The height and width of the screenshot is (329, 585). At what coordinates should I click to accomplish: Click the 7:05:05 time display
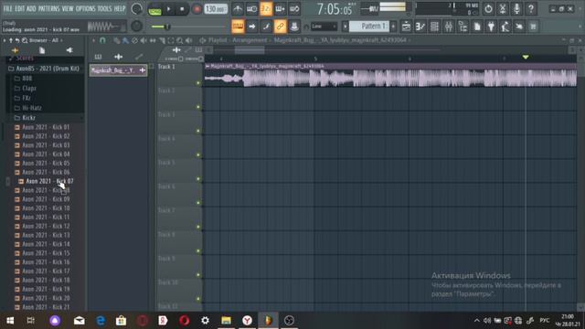pyautogui.click(x=335, y=9)
